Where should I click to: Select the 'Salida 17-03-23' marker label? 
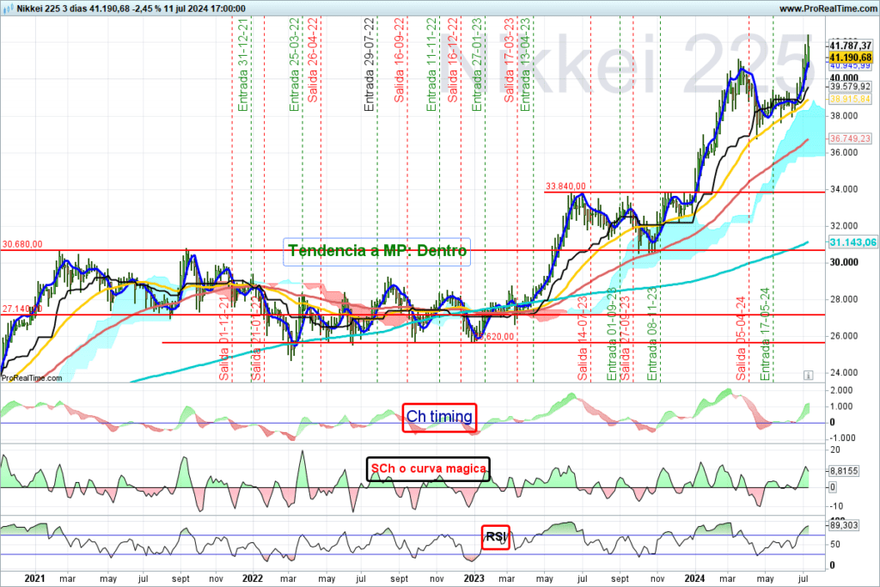coord(509,60)
